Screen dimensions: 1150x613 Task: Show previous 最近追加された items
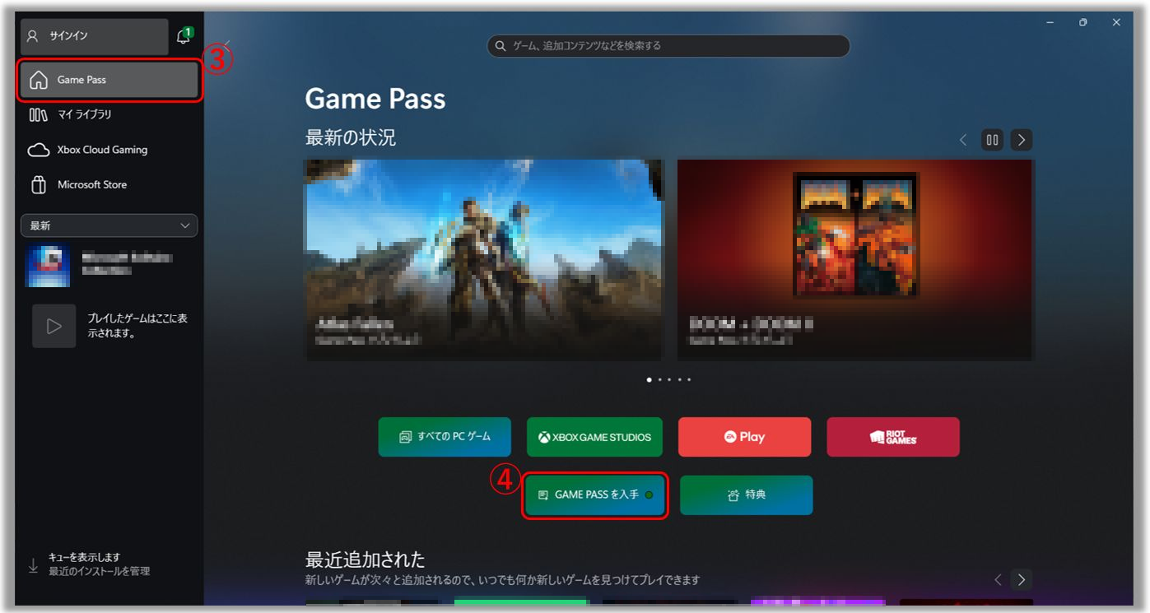coord(998,579)
